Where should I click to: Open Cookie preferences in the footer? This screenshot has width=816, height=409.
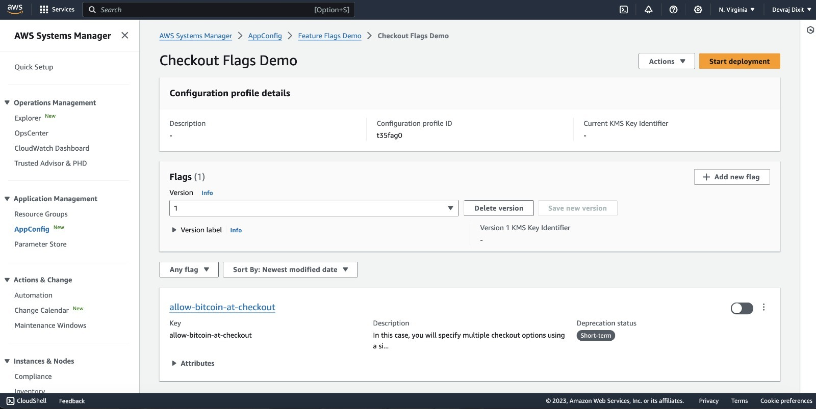786,401
